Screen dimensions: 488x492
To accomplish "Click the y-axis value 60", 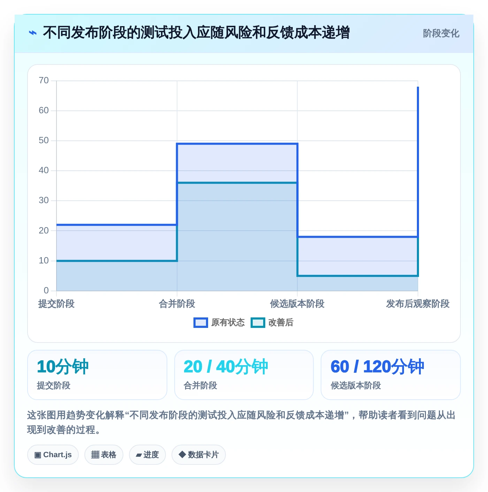I will click(x=44, y=110).
